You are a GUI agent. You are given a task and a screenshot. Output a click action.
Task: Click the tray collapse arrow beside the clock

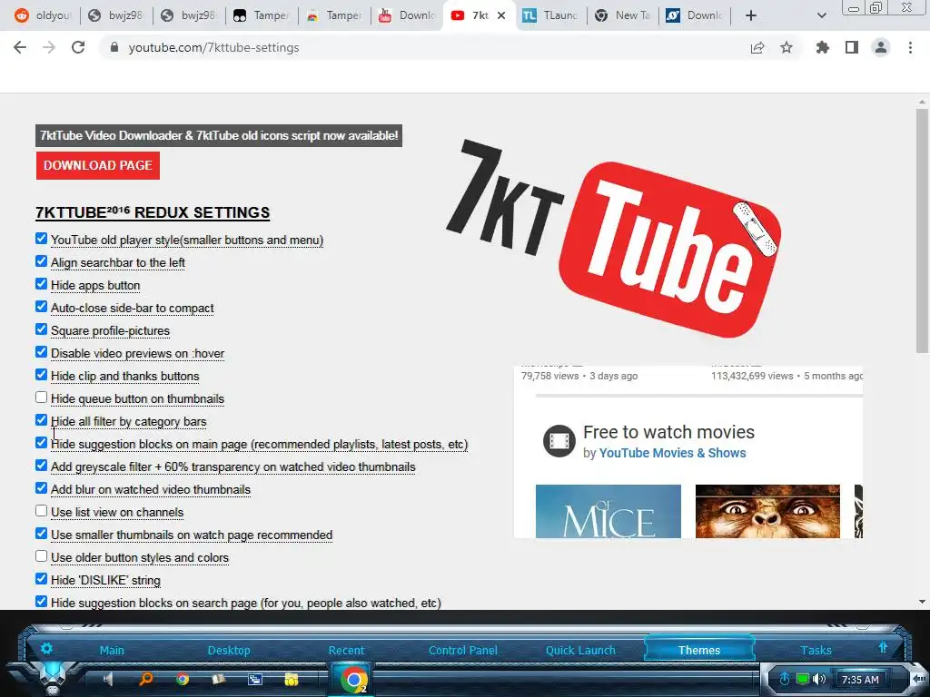pos(918,679)
